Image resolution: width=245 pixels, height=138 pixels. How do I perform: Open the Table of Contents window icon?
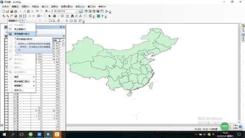point(86,11)
